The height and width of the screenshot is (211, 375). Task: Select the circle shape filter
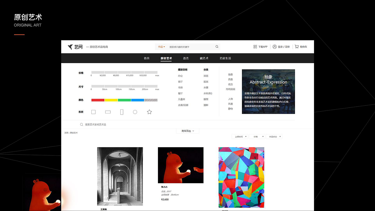click(x=135, y=112)
